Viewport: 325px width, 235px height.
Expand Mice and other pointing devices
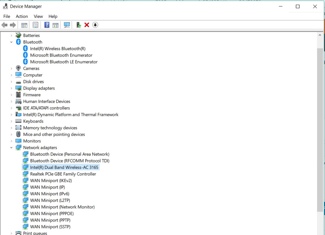tap(11, 134)
